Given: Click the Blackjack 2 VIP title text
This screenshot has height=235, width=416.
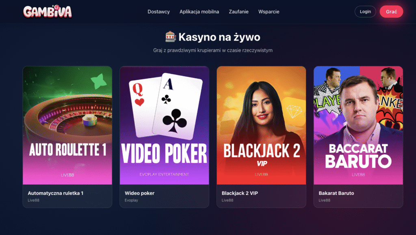Looking at the screenshot, I should point(240,193).
